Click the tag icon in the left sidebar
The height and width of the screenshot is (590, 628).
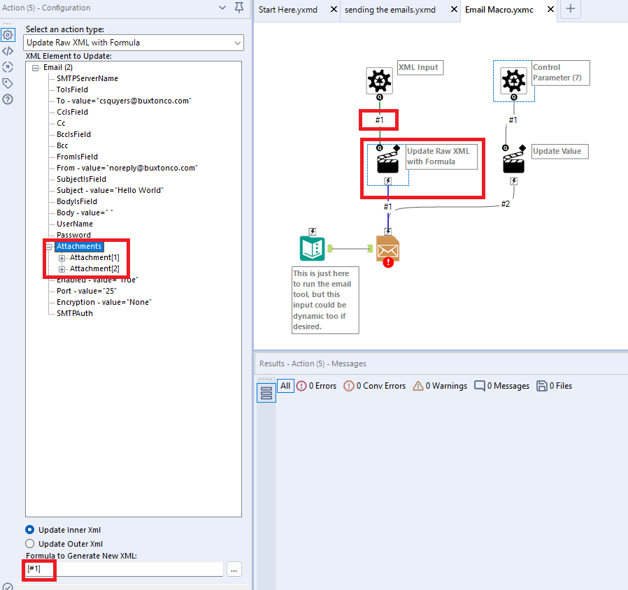point(8,82)
